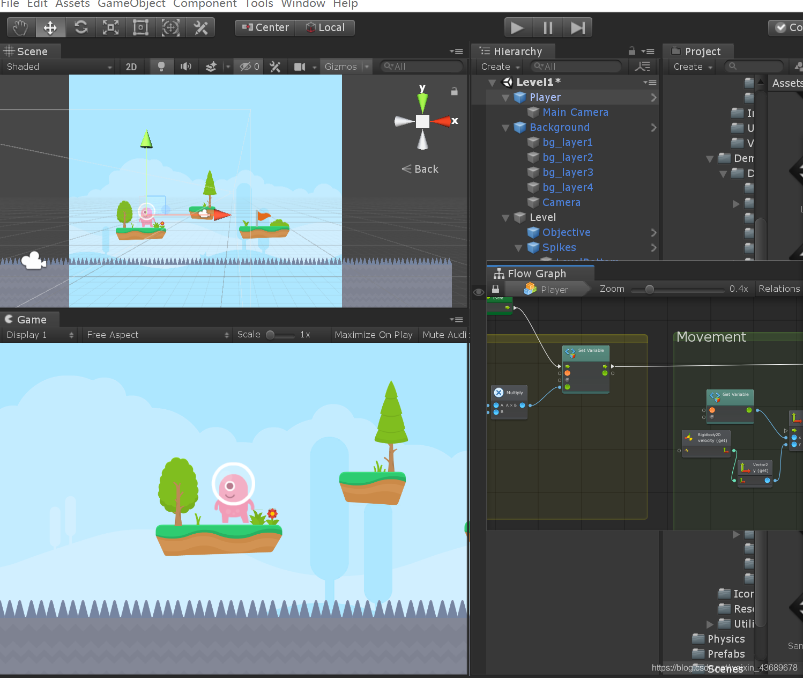Screen dimensions: 803x678
Task: Toggle scene effects icon
Action: pyautogui.click(x=211, y=67)
